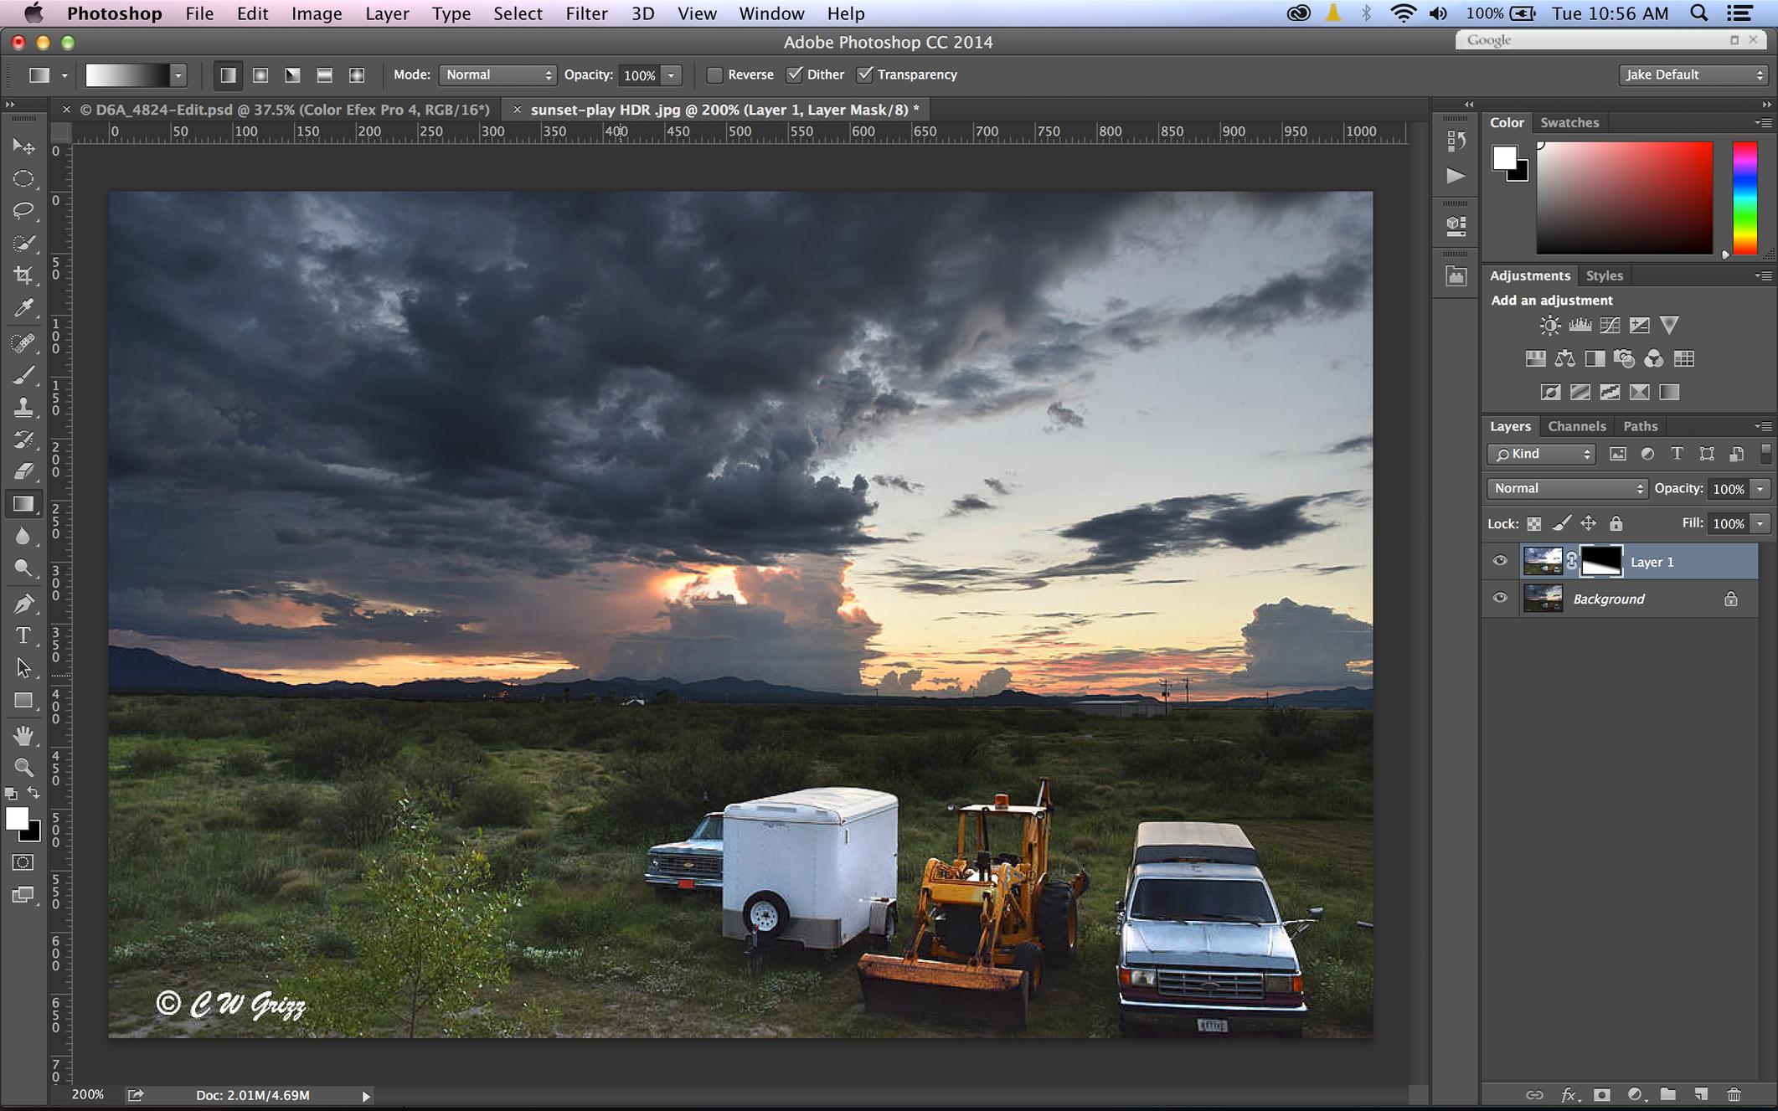Select the Crop tool
This screenshot has height=1111, width=1778.
23,275
